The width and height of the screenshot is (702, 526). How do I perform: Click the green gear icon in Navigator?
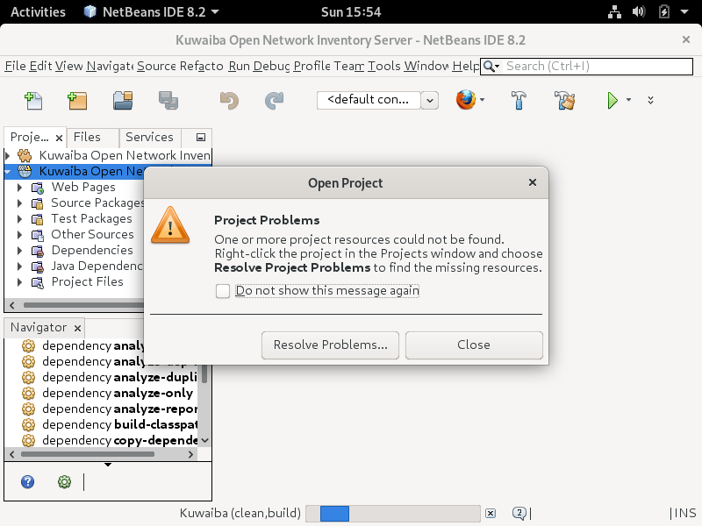[64, 481]
